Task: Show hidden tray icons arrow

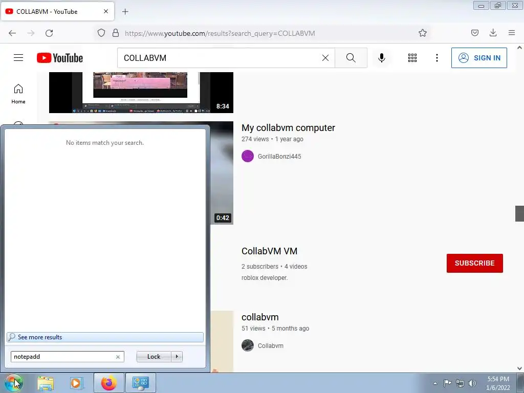Action: click(x=435, y=383)
